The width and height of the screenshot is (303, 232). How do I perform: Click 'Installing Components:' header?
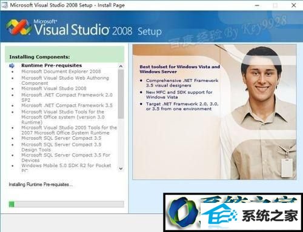(x=39, y=57)
